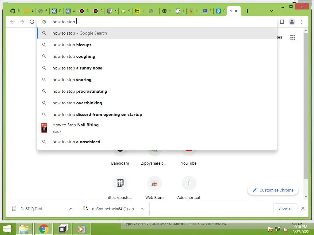Open downloaded dnSpy-net-win64 (1).zip

point(109,209)
